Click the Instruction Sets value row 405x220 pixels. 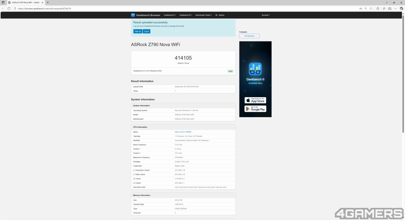tap(200, 187)
